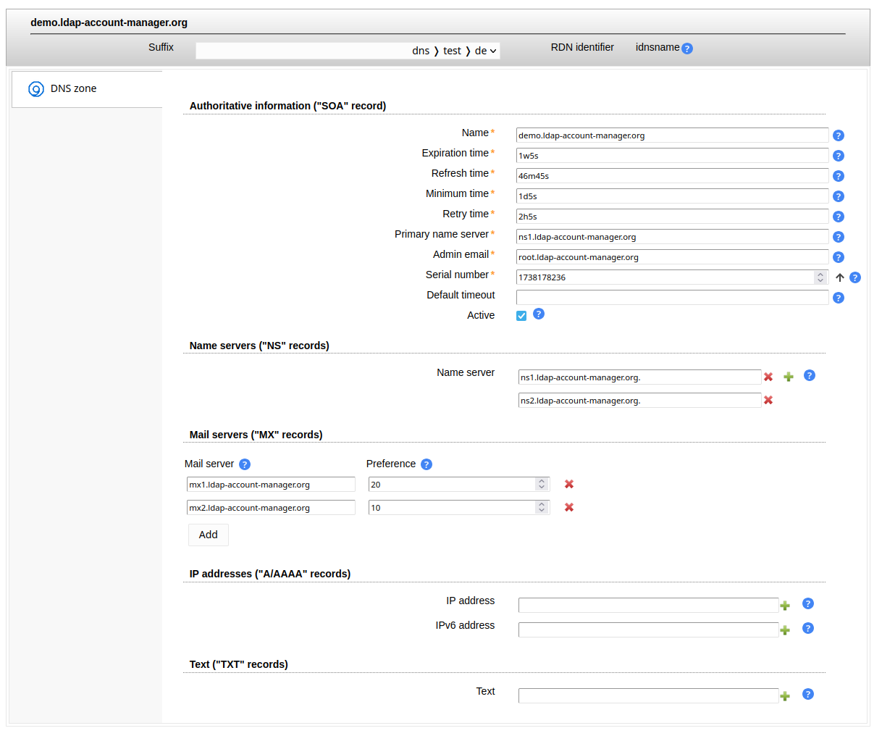This screenshot has width=882, height=736.
Task: Add IPv6 address with plus icon
Action: coord(785,630)
